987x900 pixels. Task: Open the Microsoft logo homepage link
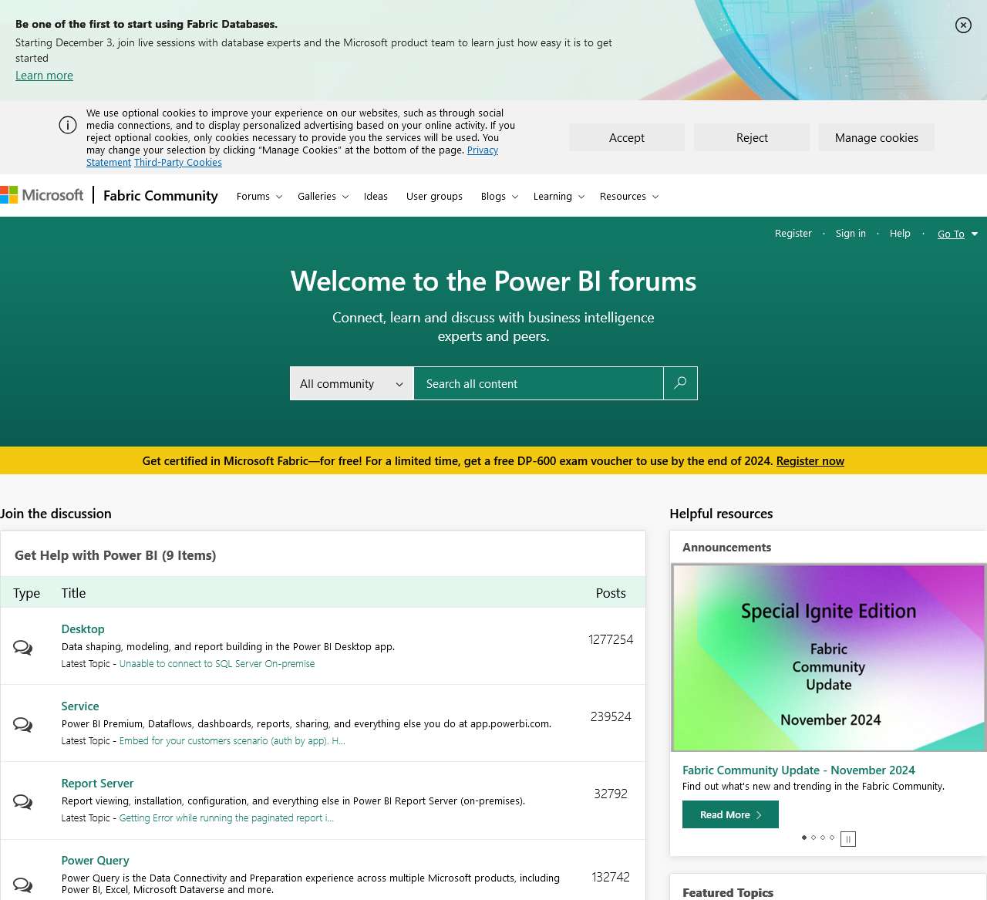[42, 195]
